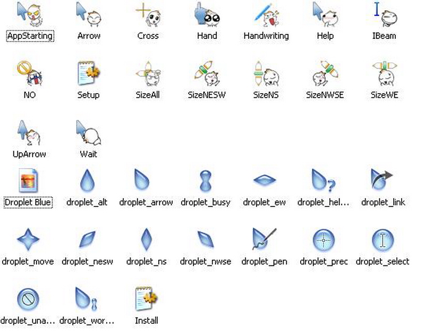Select the droplet_link cursor icon
The width and height of the screenshot is (425, 333).
(x=381, y=179)
